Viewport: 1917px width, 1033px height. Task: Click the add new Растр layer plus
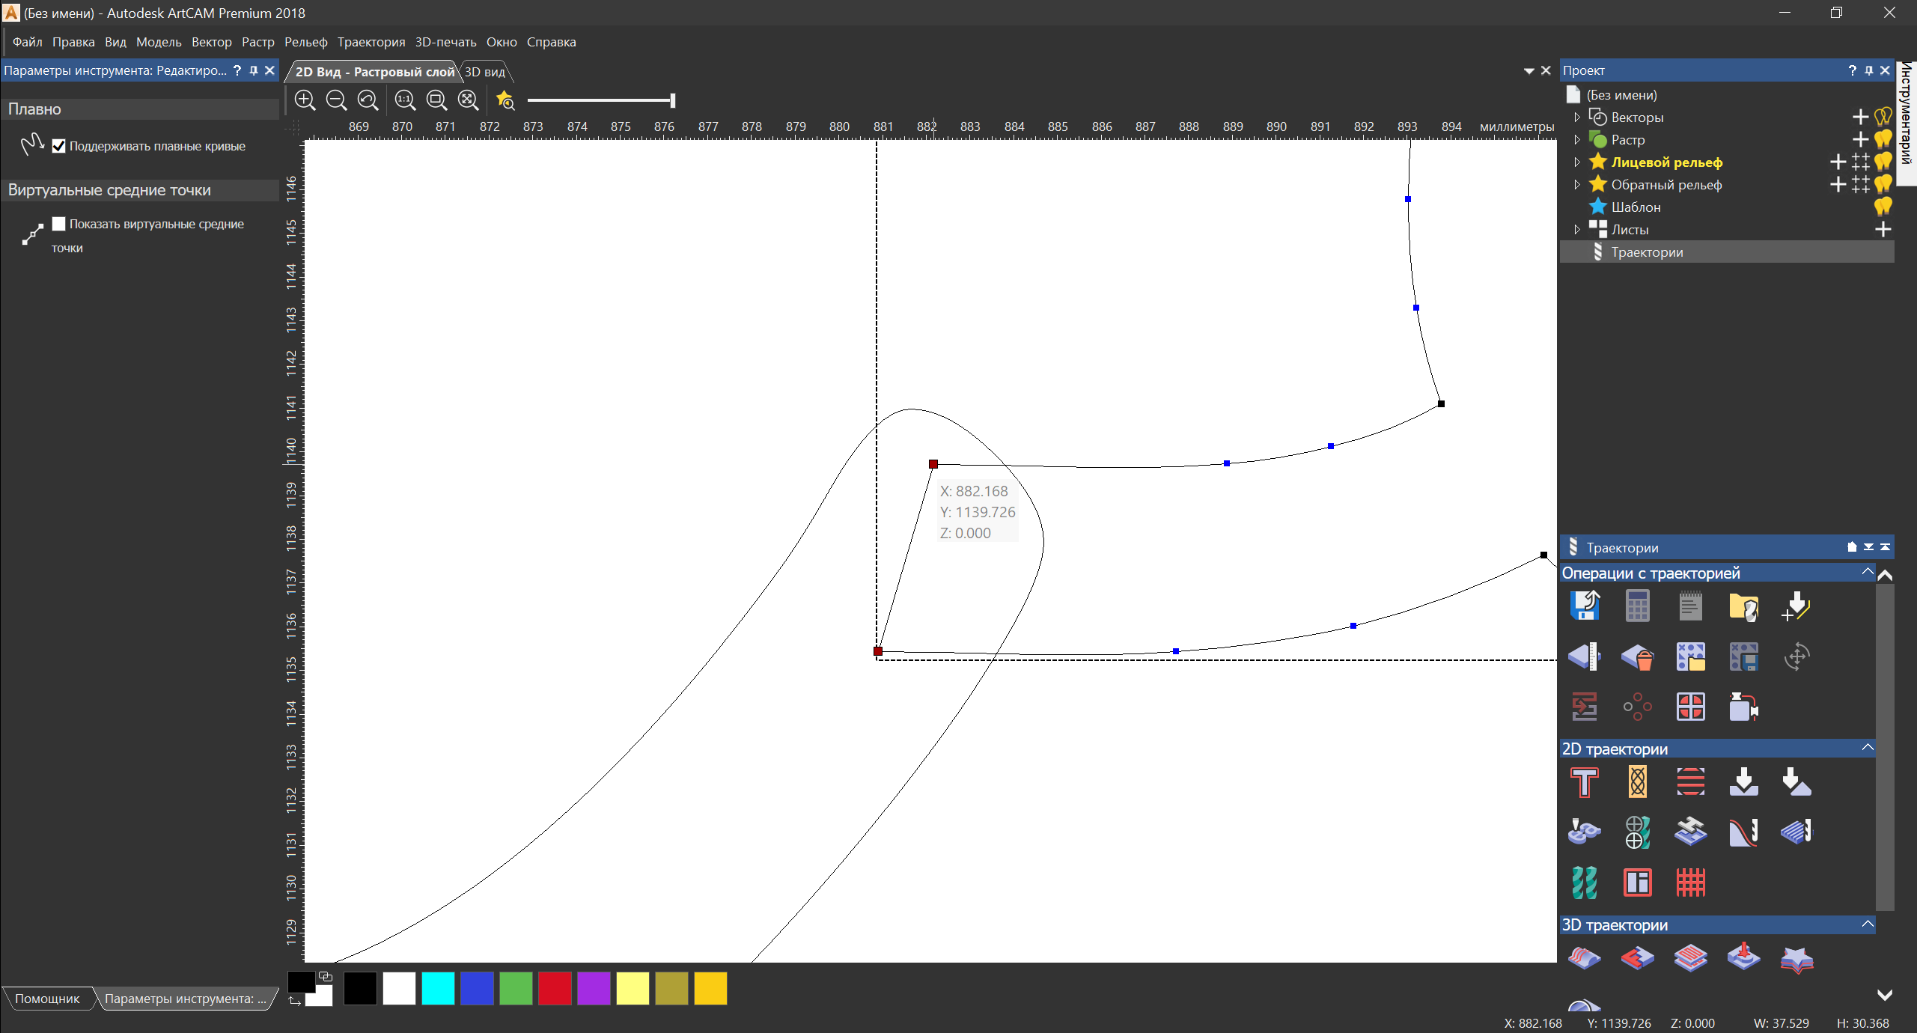(x=1860, y=140)
